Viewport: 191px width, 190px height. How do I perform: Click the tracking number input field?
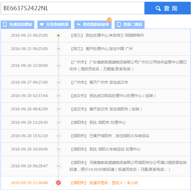click(72, 8)
